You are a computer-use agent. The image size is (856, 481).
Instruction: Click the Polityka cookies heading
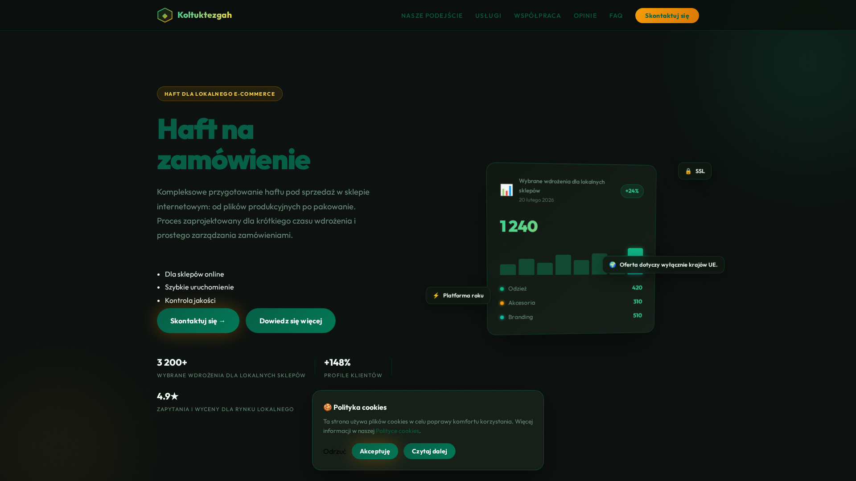360,408
